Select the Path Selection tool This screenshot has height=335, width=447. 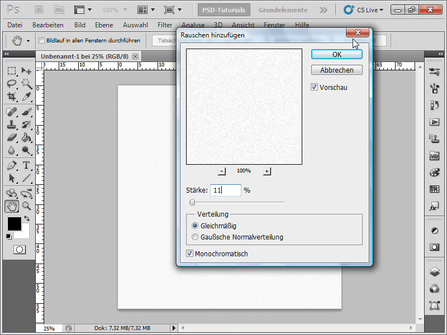[x=12, y=178]
